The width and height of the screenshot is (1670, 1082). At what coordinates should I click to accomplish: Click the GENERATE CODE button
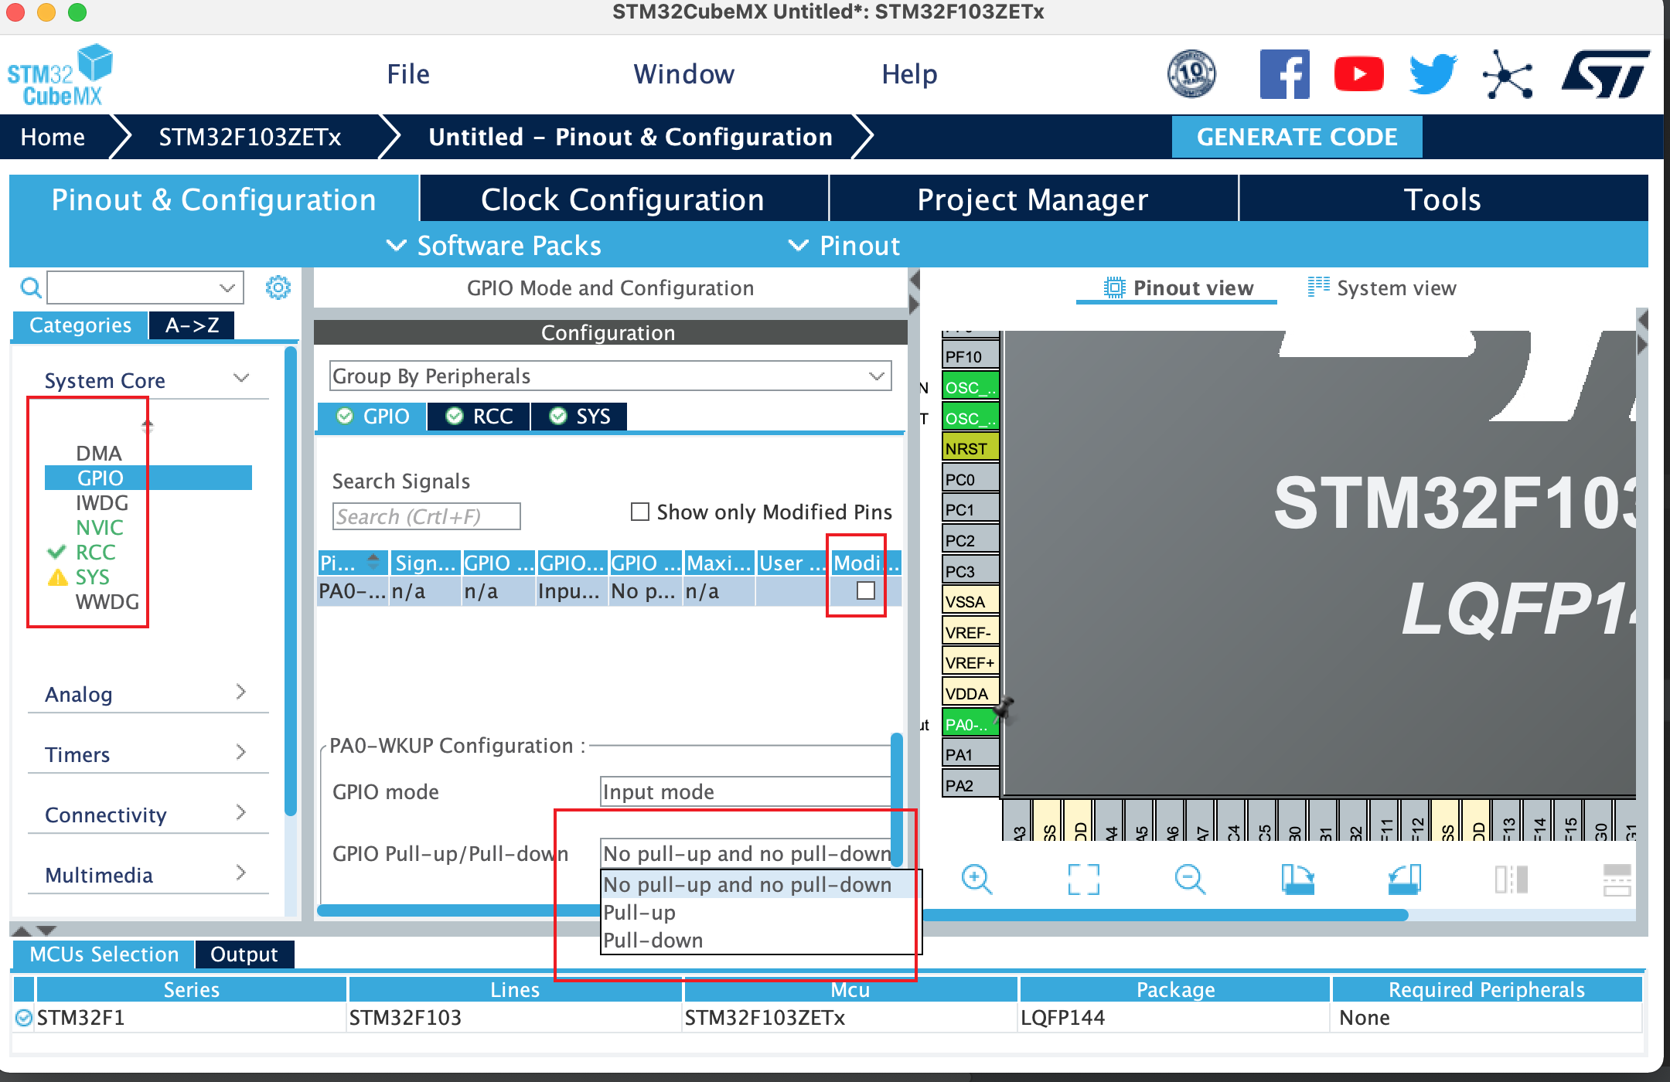[x=1297, y=138]
